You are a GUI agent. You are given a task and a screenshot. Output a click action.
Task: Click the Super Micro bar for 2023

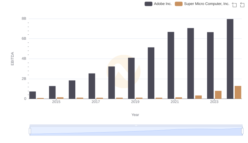[x=218, y=95]
